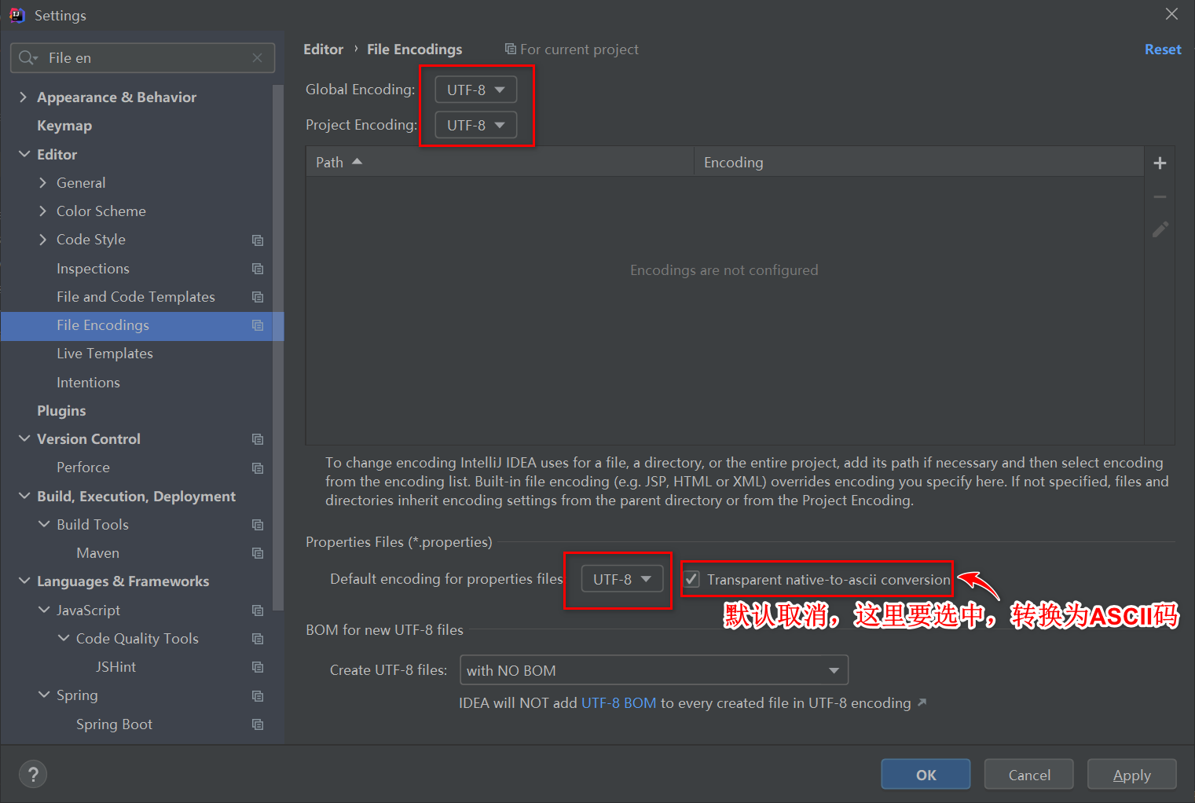The width and height of the screenshot is (1195, 803).
Task: Open the Global Encoding dropdown
Action: coord(474,89)
